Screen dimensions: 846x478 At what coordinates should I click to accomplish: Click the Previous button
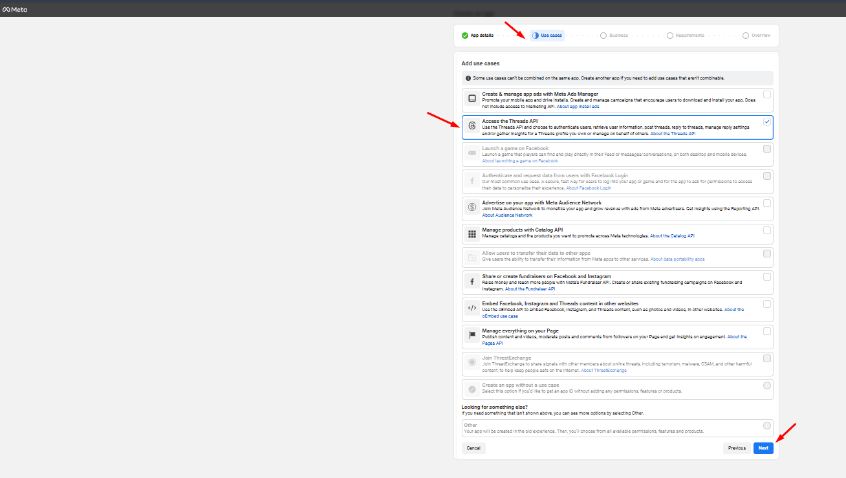point(737,448)
